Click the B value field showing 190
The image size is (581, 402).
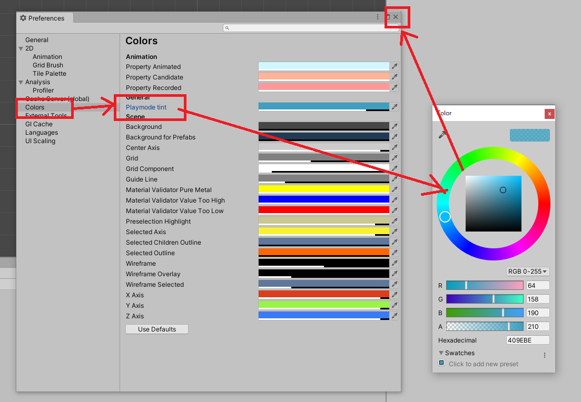tap(538, 313)
